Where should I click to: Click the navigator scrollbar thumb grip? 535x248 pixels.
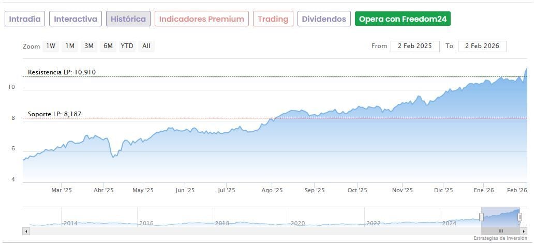click(500, 231)
